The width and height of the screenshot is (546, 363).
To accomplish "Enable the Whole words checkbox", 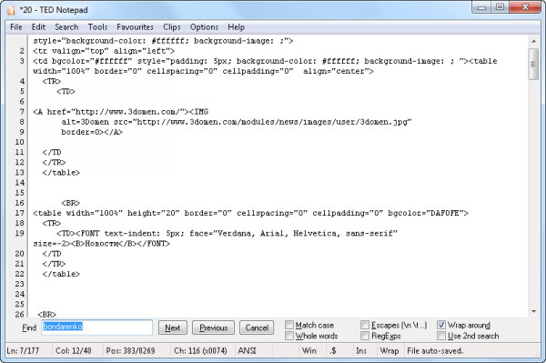I will pyautogui.click(x=289, y=336).
